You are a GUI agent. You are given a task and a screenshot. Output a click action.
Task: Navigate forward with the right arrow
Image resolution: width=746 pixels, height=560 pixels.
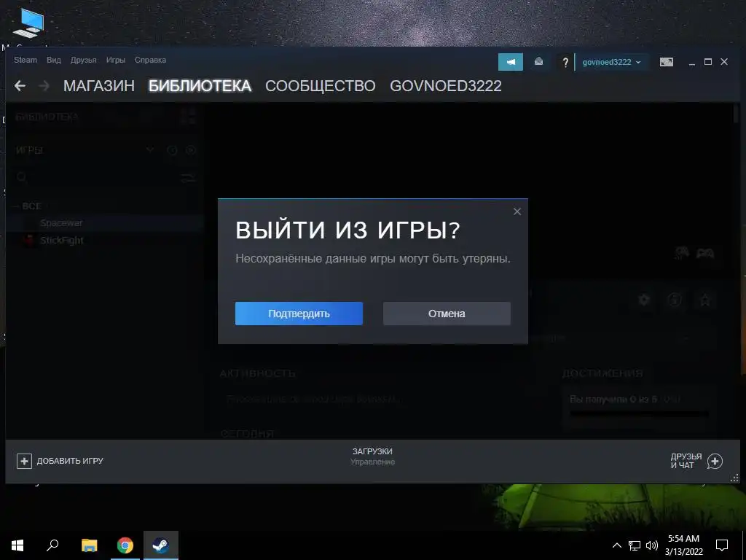pos(44,86)
